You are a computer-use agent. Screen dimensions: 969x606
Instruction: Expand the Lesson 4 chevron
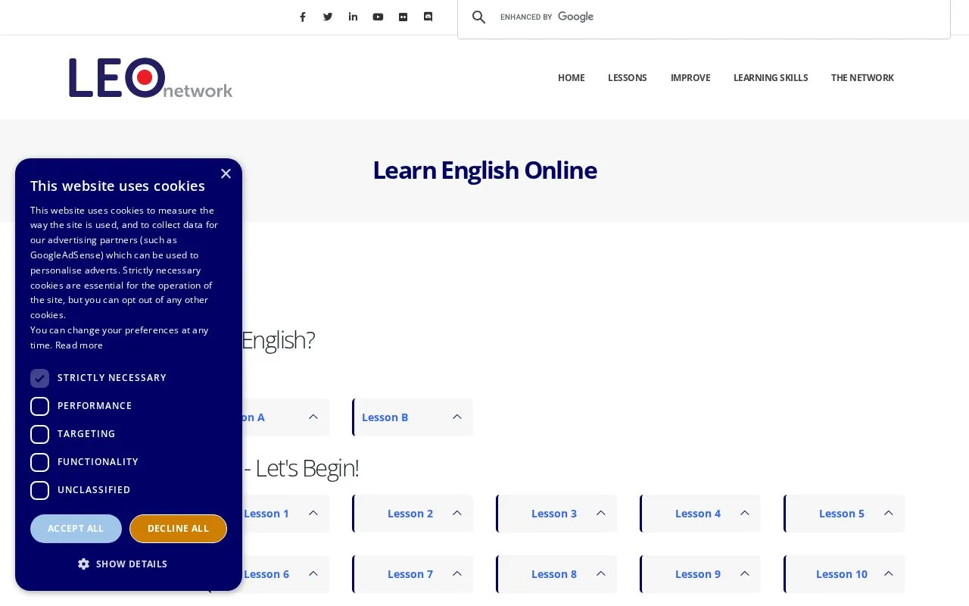pyautogui.click(x=745, y=513)
